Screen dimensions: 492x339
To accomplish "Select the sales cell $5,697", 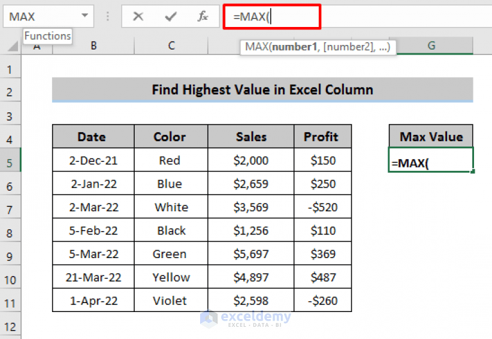I will coord(251,253).
